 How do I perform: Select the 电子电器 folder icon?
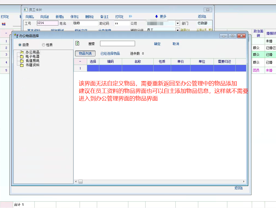[22, 57]
